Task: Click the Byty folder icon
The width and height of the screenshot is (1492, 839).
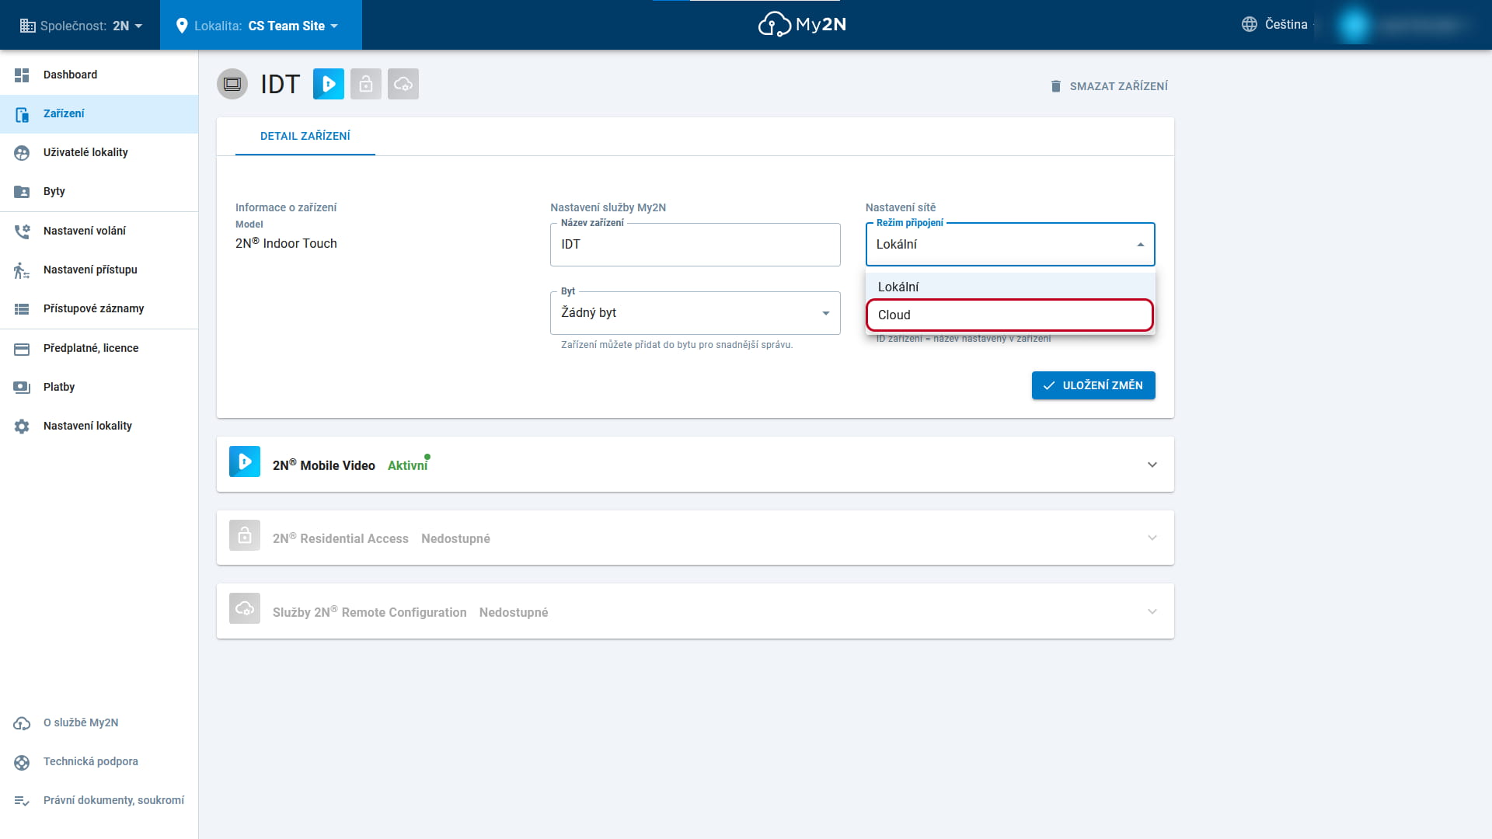Action: (x=22, y=192)
